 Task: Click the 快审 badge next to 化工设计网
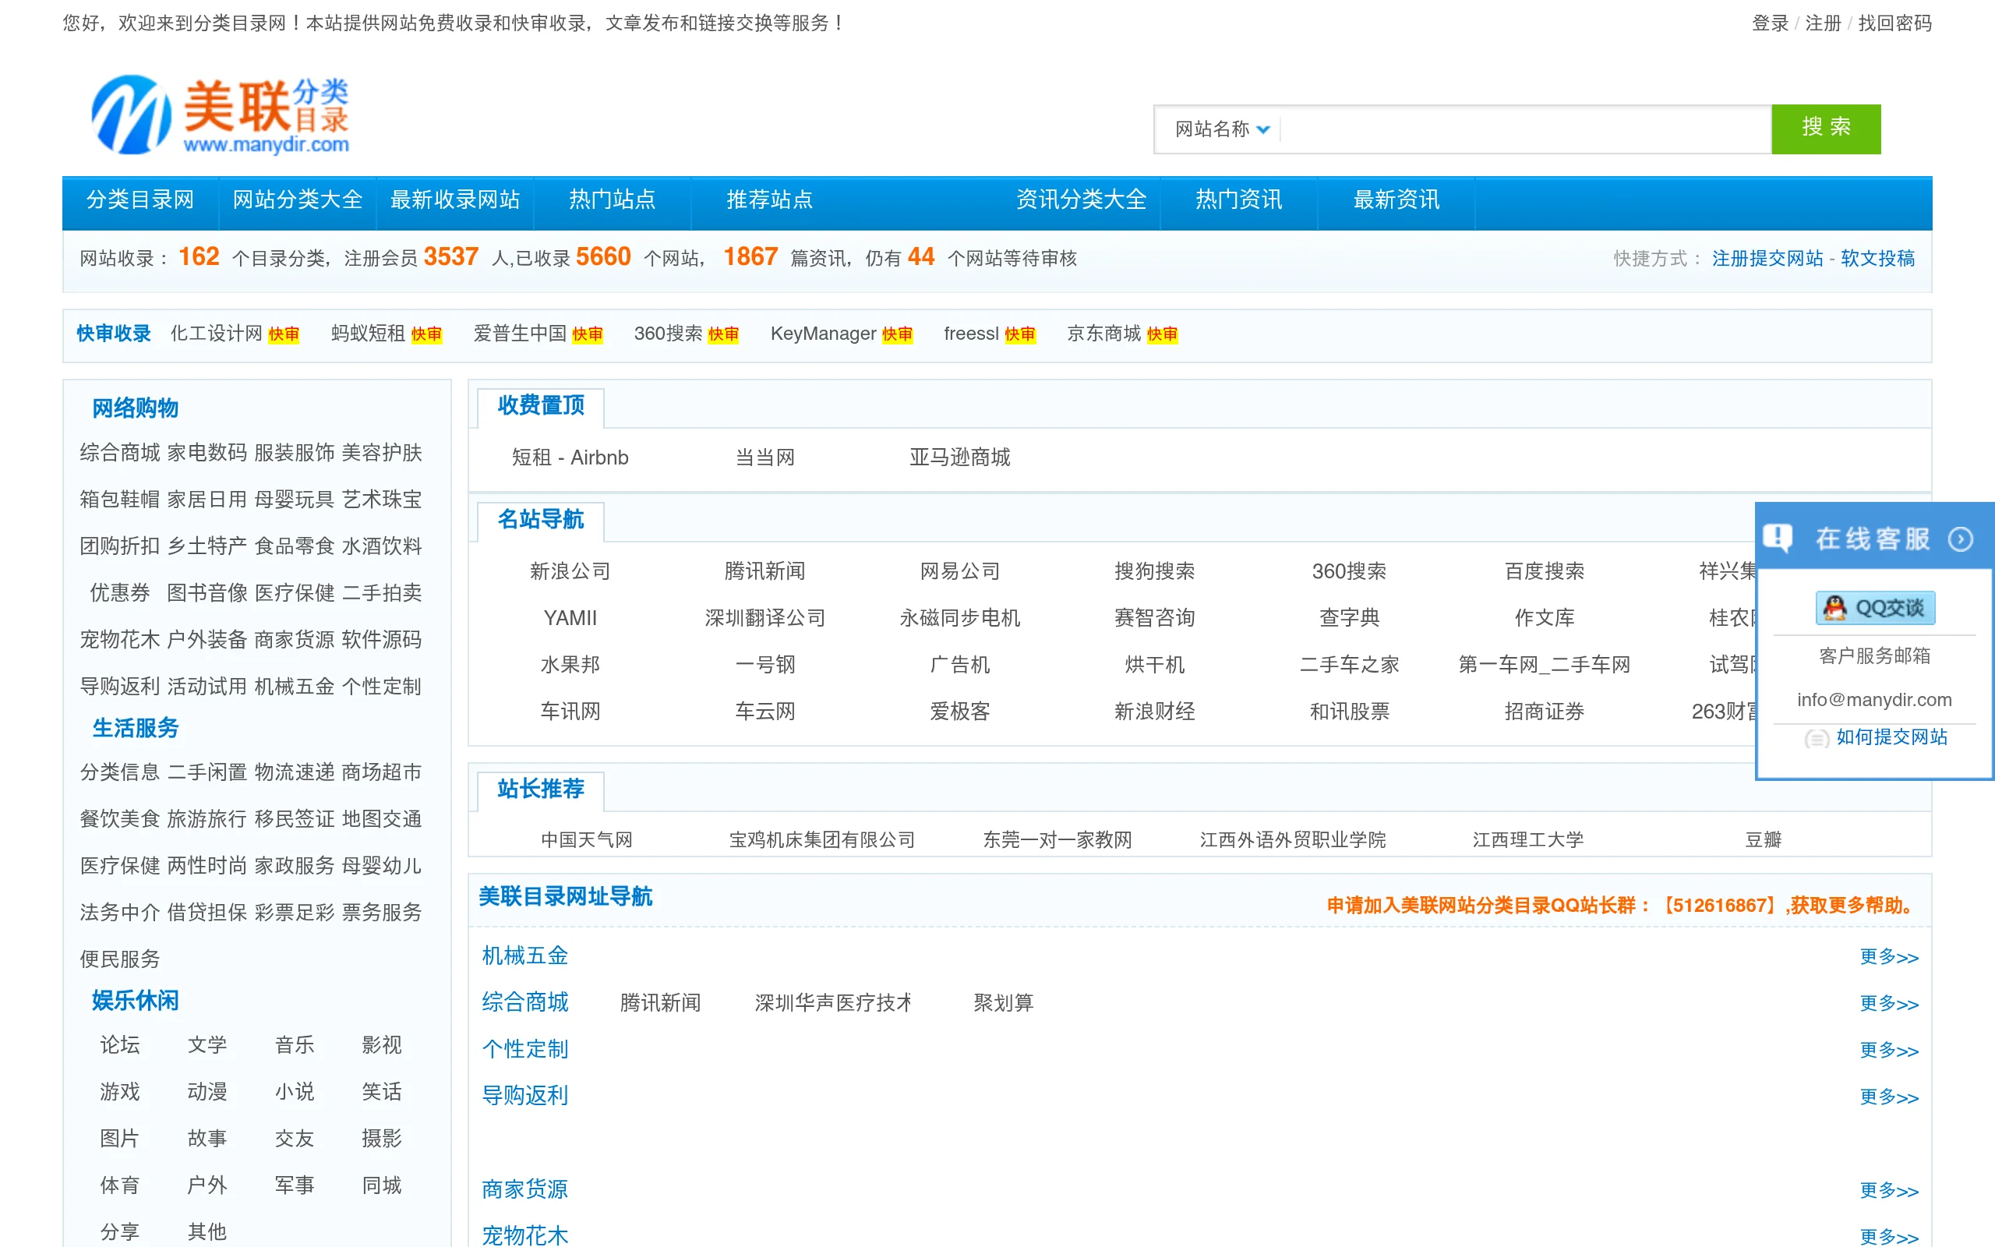[284, 334]
